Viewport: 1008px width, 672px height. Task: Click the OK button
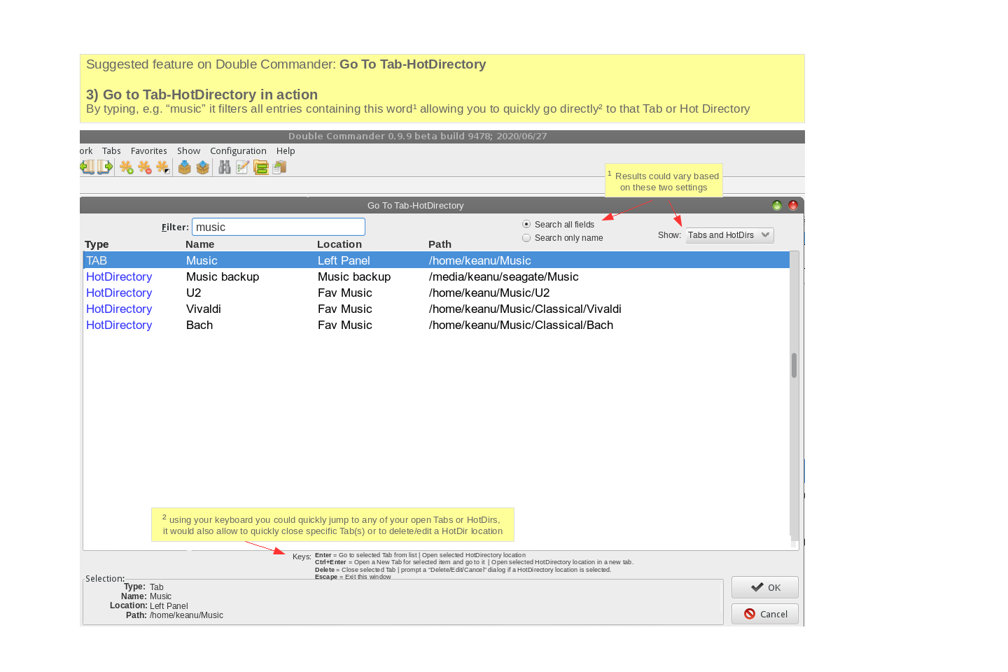pos(765,587)
